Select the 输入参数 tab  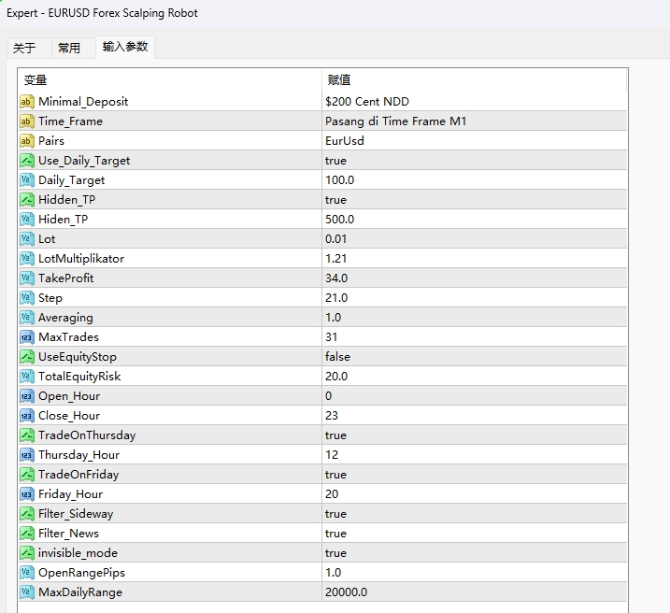[125, 47]
